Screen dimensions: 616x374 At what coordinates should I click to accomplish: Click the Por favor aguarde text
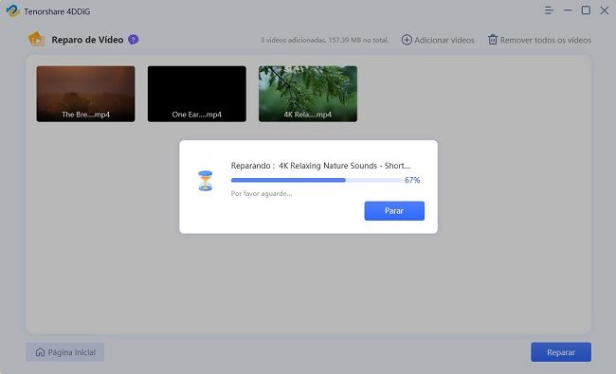[x=262, y=193]
